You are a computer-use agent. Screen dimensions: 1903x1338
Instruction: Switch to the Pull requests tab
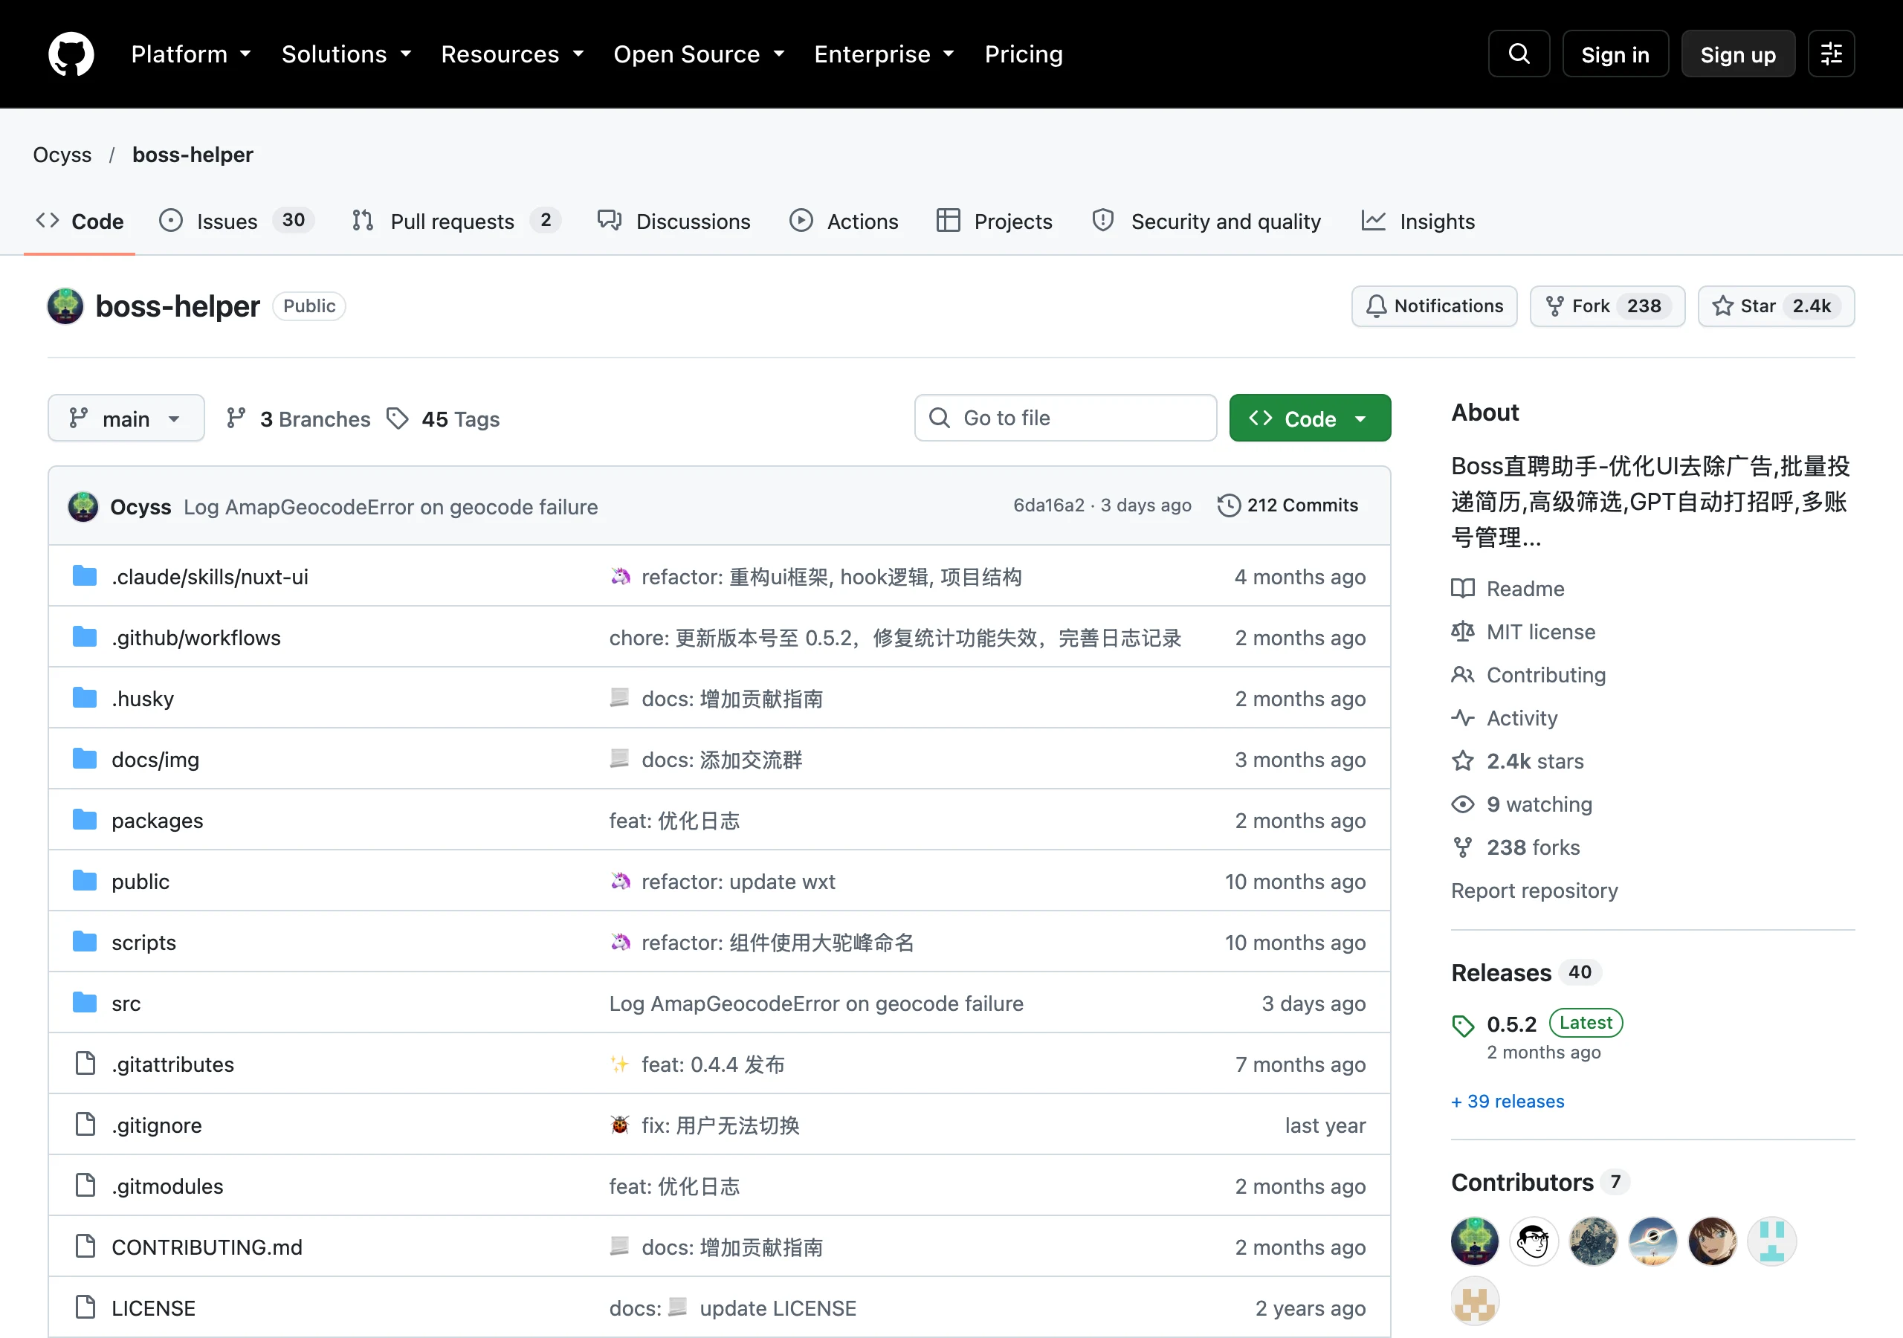pos(456,221)
